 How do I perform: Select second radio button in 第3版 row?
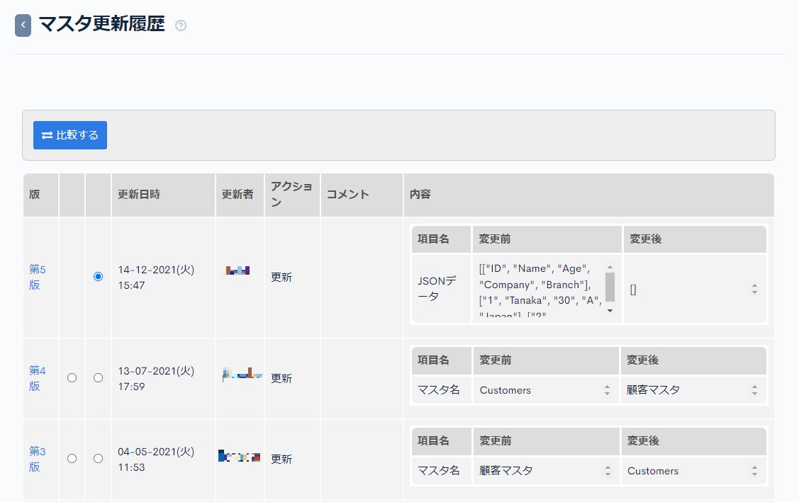(99, 458)
